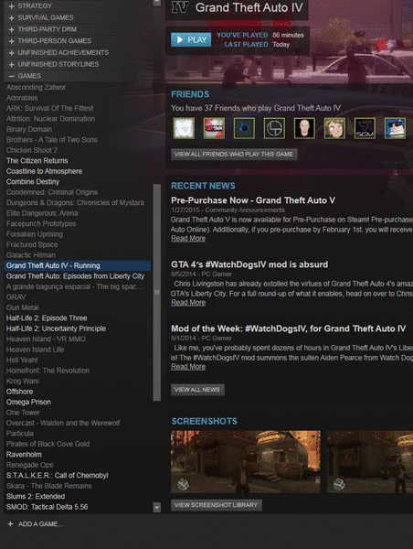Click the game list scroll-down arrow

(157, 507)
